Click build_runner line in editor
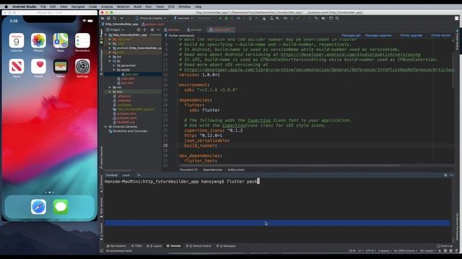This screenshot has width=462, height=259. coord(201,145)
